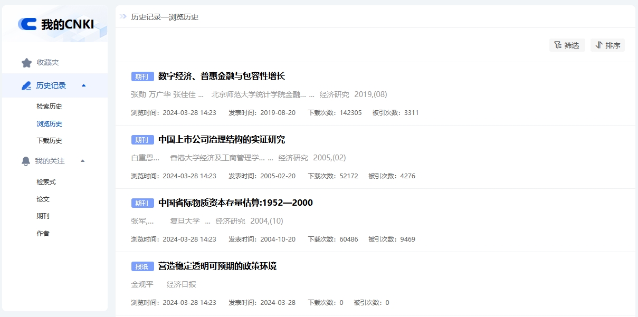Click the CNKI logo icon
638x317 pixels.
coord(27,24)
